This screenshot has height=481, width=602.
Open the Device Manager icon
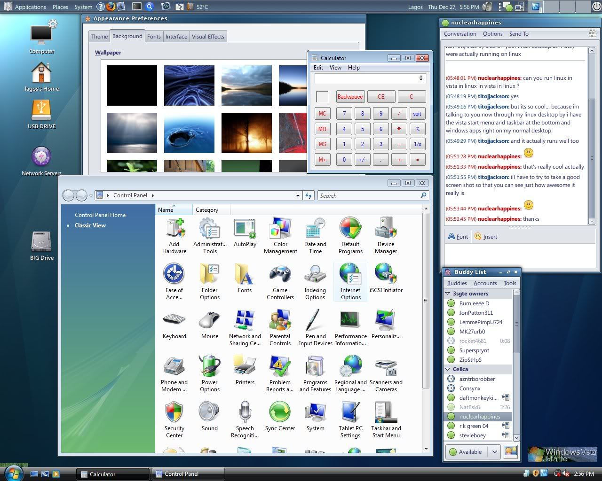[x=386, y=235]
